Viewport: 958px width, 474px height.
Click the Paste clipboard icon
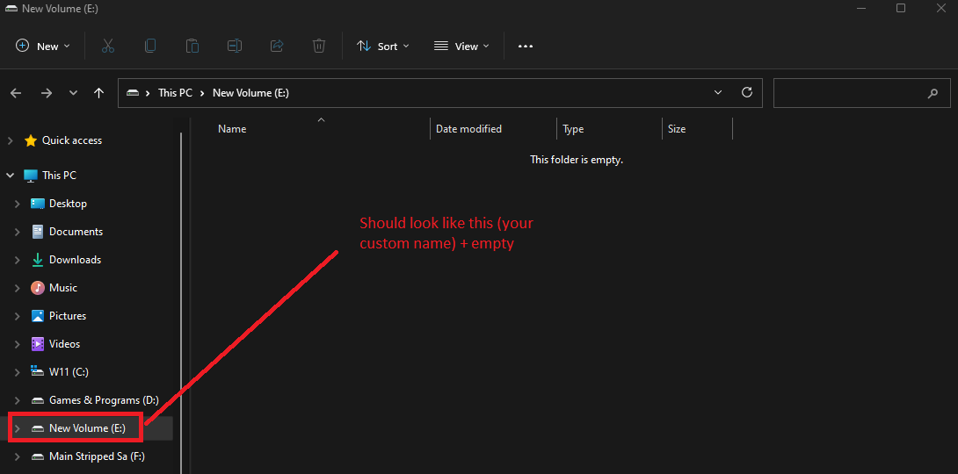[x=192, y=46]
